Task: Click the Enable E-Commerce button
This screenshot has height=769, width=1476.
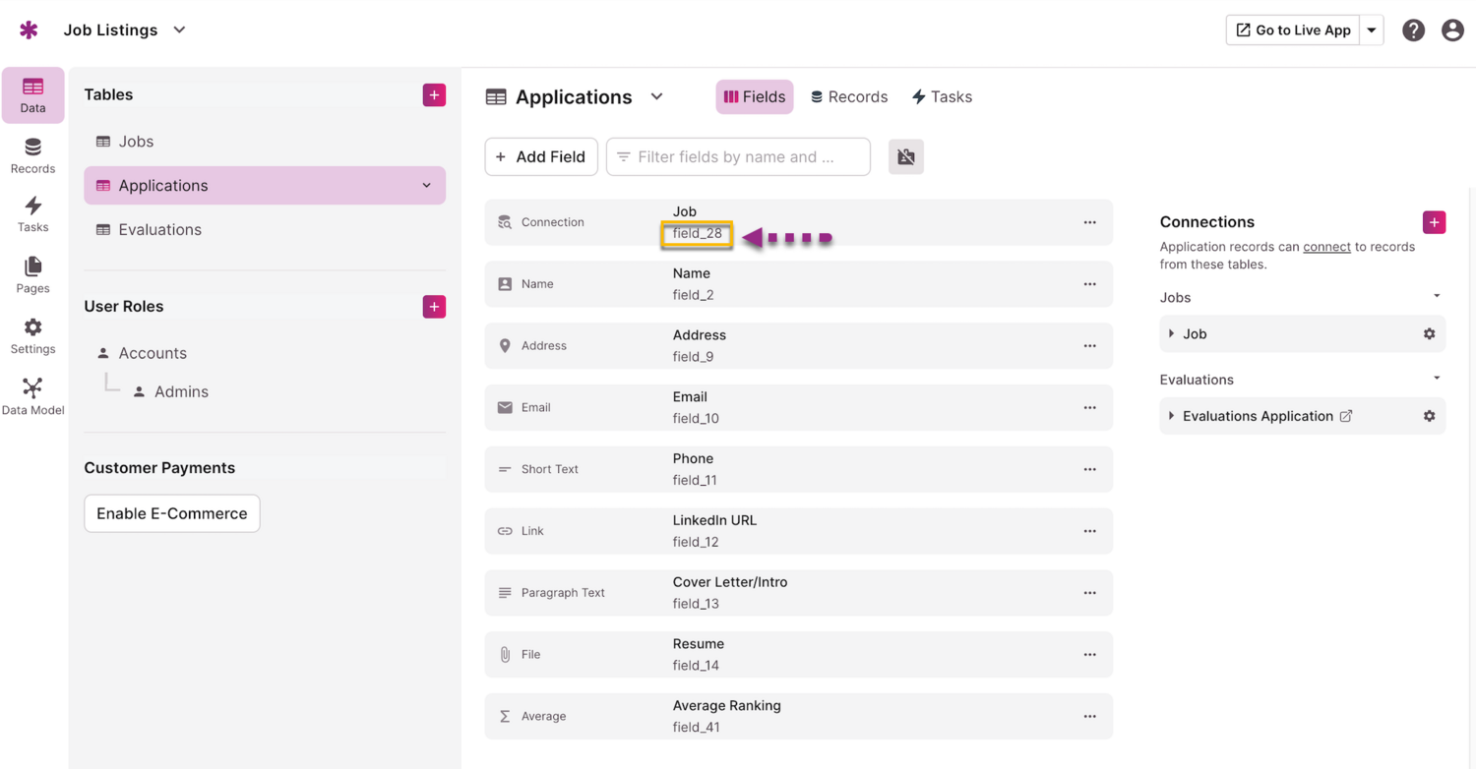Action: tap(172, 513)
